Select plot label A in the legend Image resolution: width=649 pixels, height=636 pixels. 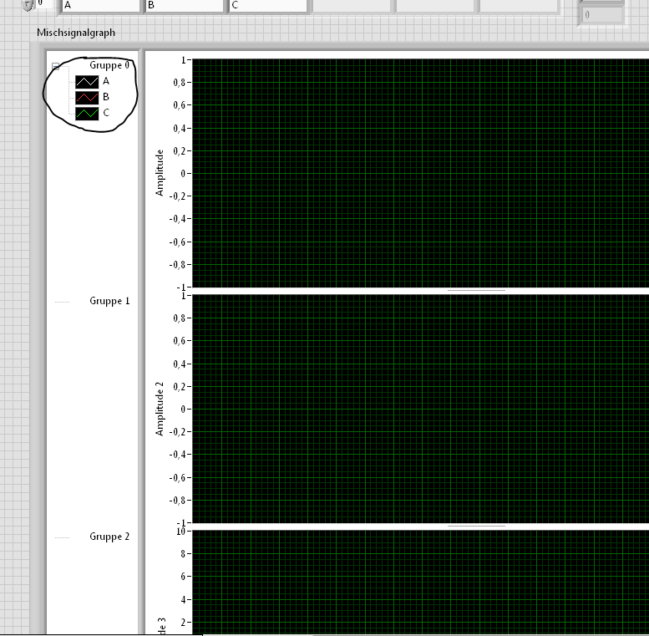click(x=106, y=81)
